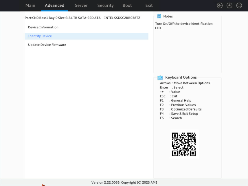248x186 pixels.
Task: Switch to the Exit tab
Action: [x=149, y=5]
